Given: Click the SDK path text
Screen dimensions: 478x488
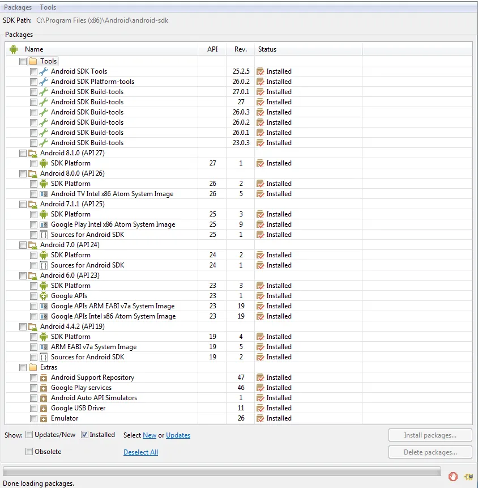Looking at the screenshot, I should pos(102,20).
